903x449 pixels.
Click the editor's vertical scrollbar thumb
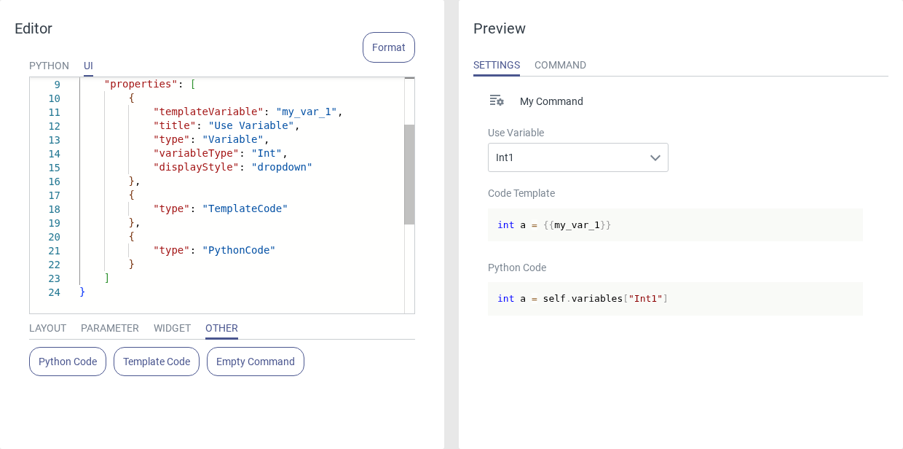coord(409,174)
